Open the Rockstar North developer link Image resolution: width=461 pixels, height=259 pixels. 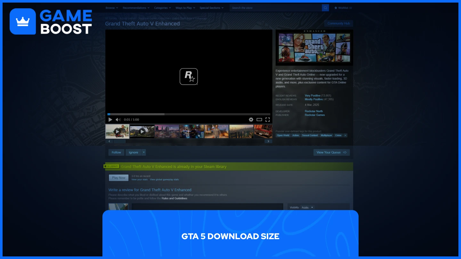[313, 111]
